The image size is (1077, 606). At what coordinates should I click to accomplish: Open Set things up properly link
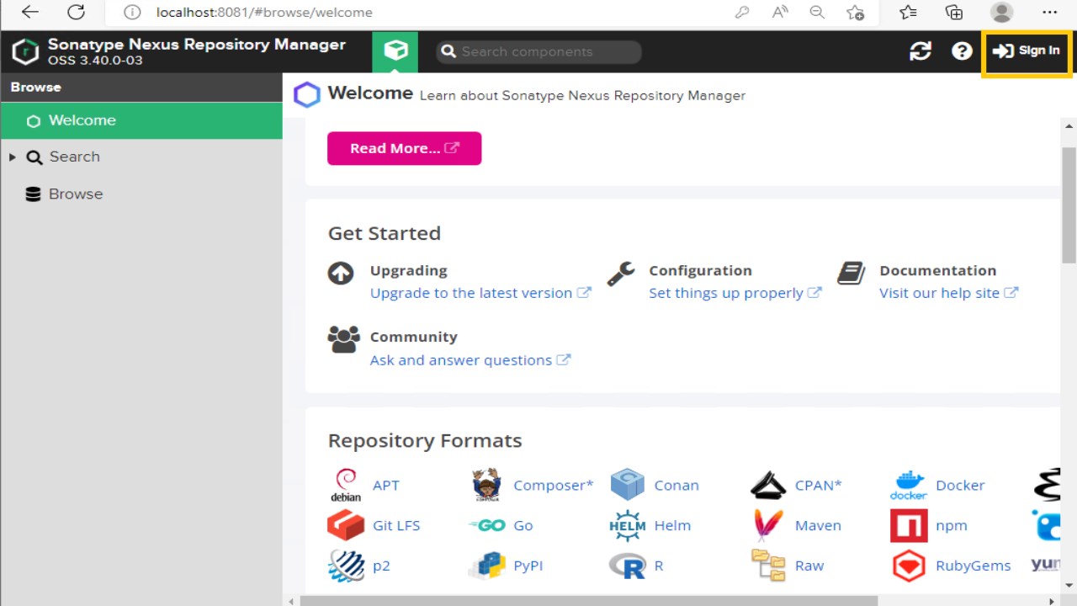[x=735, y=293]
